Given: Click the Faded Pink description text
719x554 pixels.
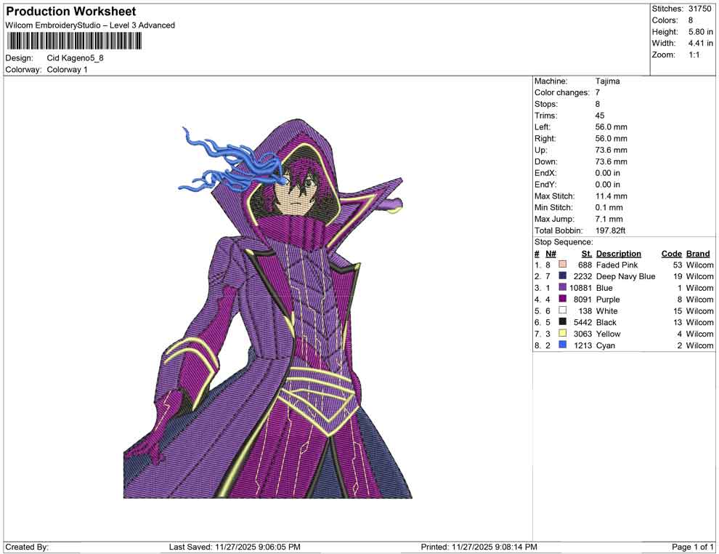Looking at the screenshot, I should tap(617, 265).
